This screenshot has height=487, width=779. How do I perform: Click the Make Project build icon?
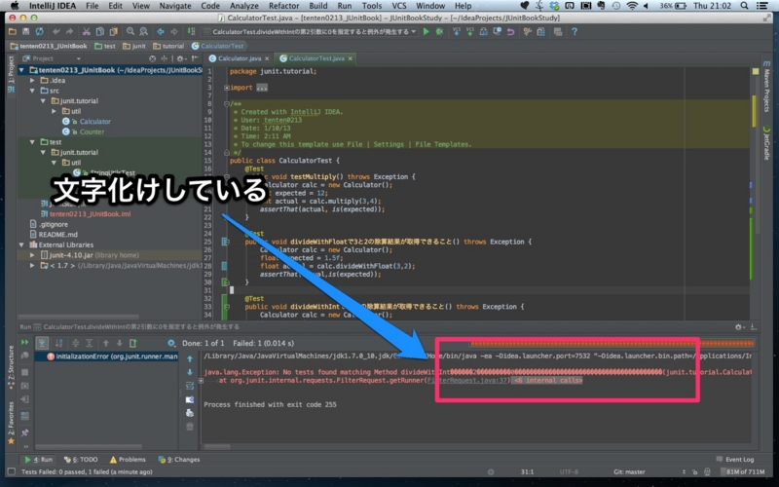(191, 32)
